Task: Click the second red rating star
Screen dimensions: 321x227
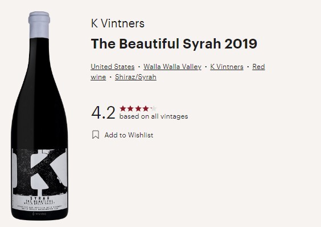Action: [x=130, y=108]
